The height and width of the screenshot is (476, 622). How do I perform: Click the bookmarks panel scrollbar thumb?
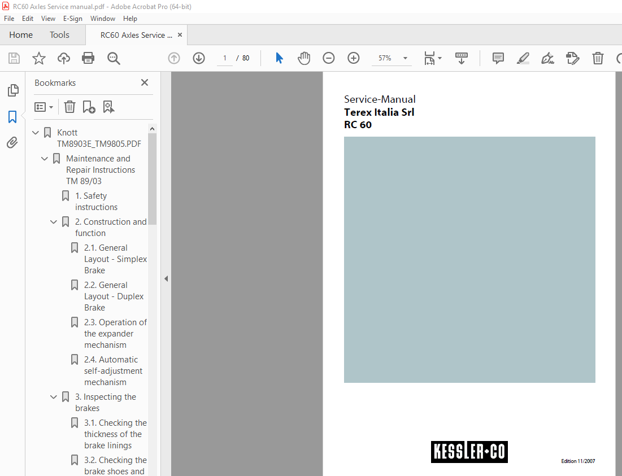pos(153,179)
